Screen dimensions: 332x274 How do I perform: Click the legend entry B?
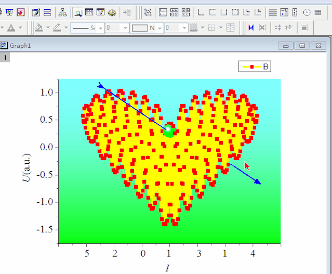pyautogui.click(x=255, y=67)
